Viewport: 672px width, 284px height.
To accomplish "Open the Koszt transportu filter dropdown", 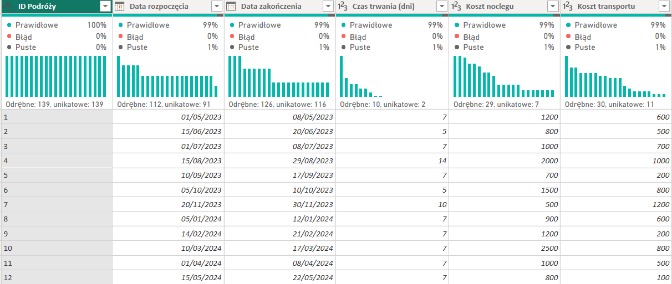I will (x=664, y=7).
